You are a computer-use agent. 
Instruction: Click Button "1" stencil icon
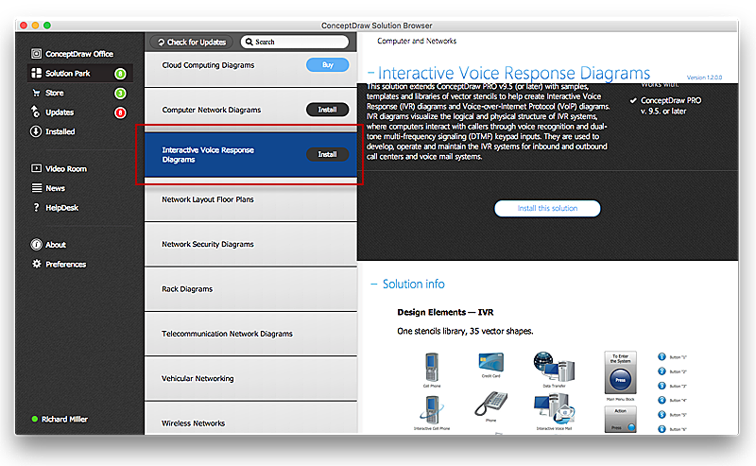(662, 356)
